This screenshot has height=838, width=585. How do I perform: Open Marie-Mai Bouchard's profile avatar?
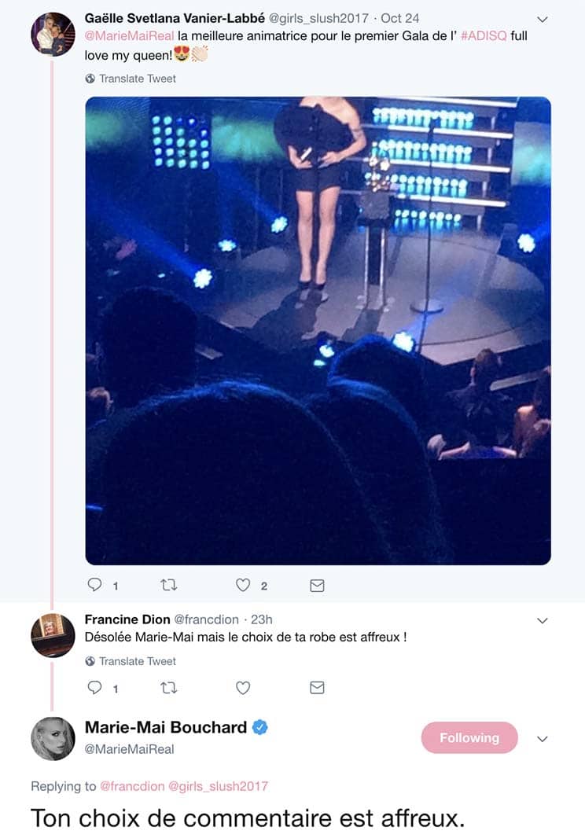pos(53,739)
